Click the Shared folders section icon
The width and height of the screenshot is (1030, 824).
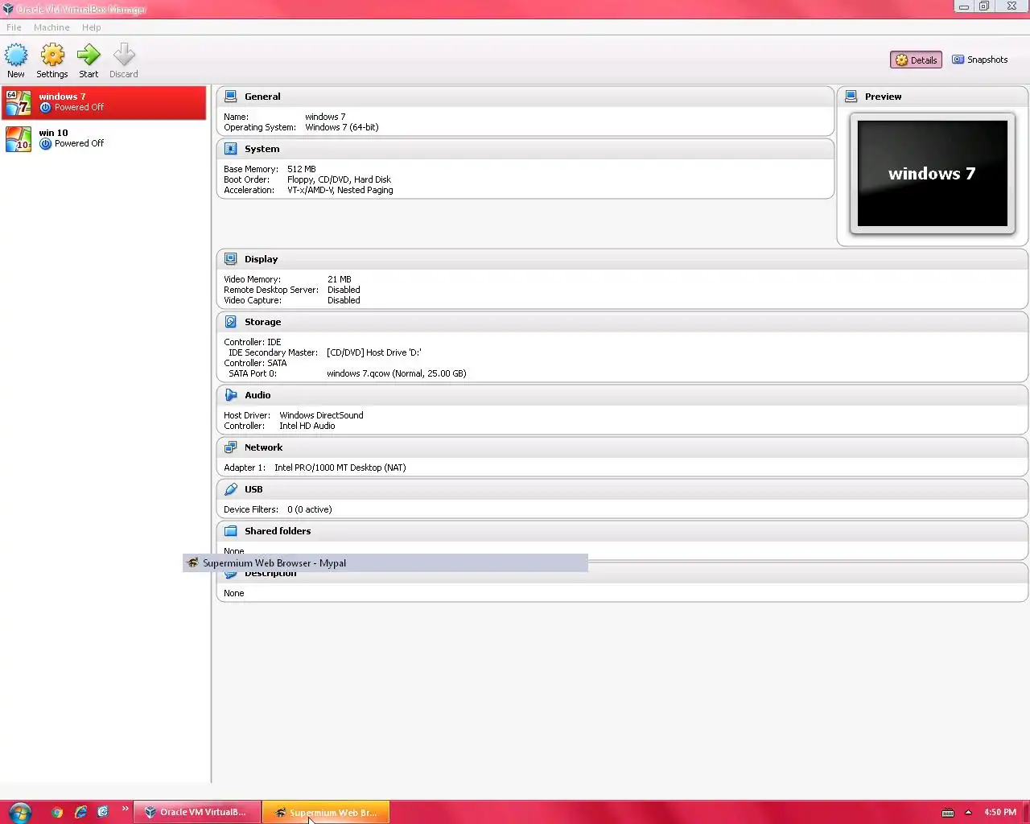(231, 531)
